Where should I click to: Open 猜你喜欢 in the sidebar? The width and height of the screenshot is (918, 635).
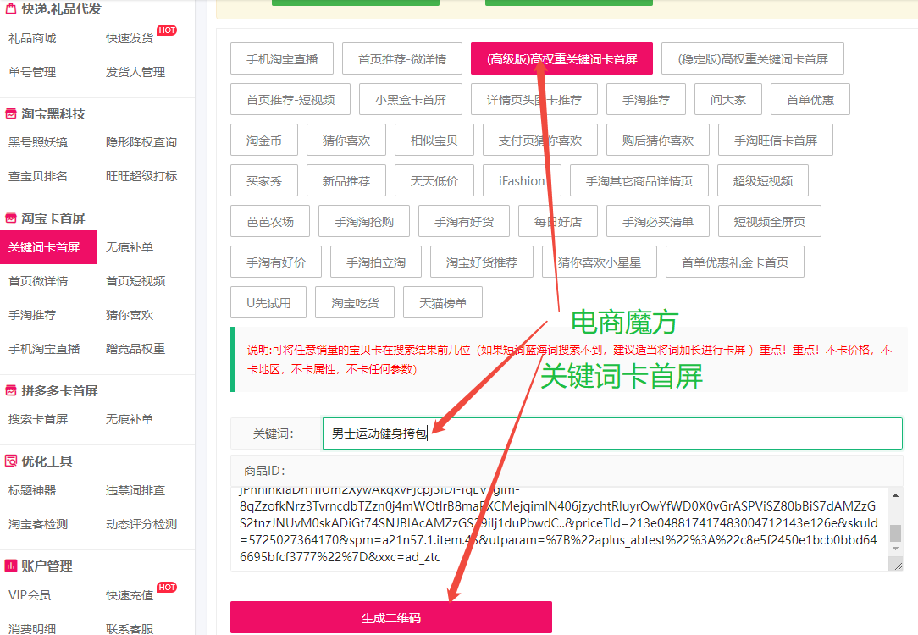point(130,316)
